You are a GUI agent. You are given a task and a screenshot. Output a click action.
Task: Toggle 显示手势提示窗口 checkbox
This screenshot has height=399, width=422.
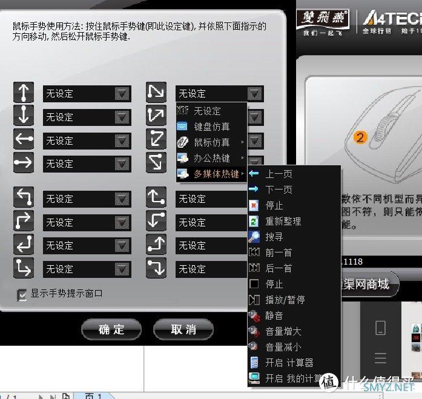(22, 295)
